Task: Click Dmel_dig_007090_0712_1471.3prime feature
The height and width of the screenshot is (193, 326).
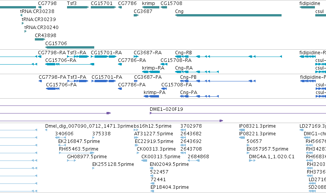Action: 46,130
